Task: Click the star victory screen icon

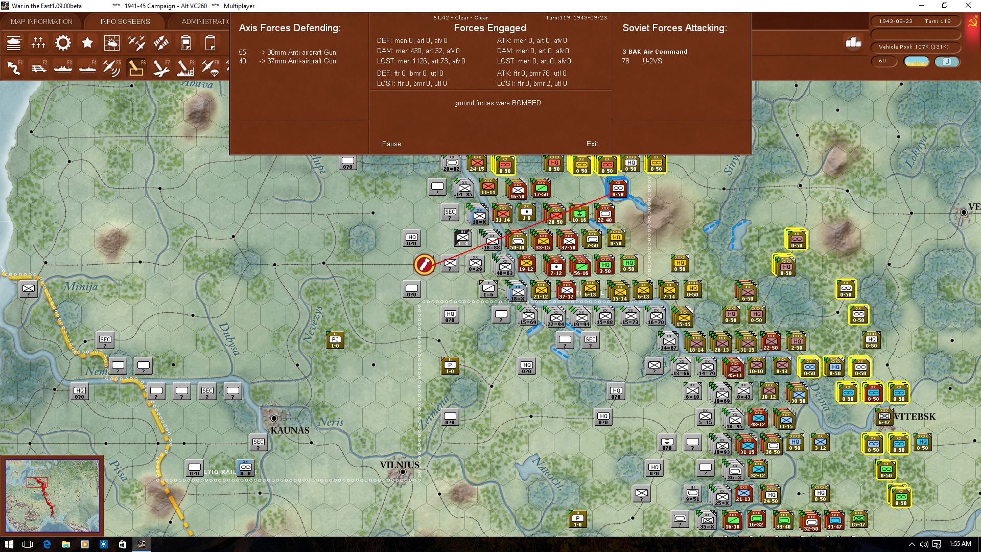Action: (87, 43)
